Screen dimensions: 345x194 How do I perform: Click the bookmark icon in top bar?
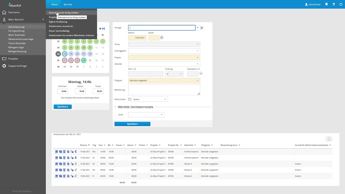[326, 4]
